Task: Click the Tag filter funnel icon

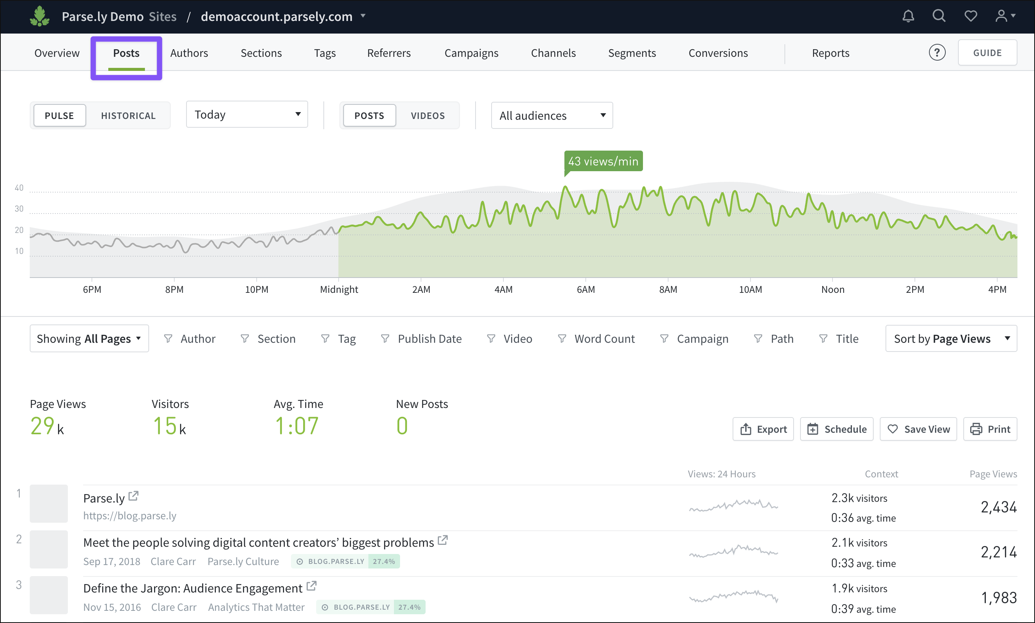Action: [325, 338]
